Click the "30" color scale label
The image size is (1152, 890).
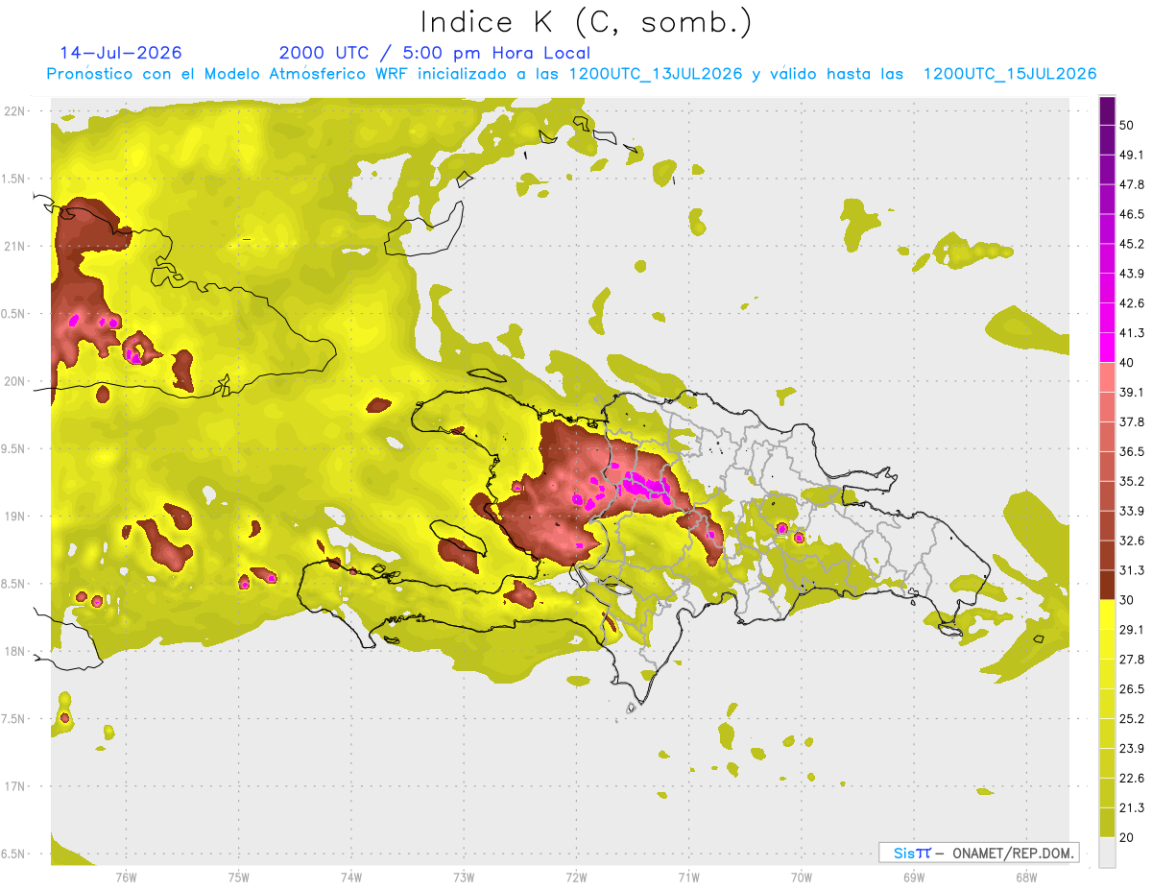point(1126,600)
